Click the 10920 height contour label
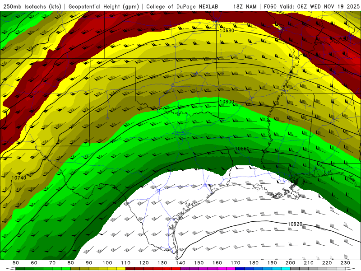Screen dimensions: 361x271 point(295,224)
